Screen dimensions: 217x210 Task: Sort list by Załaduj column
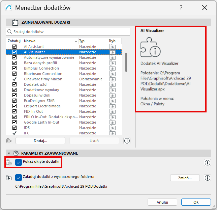[14, 41]
